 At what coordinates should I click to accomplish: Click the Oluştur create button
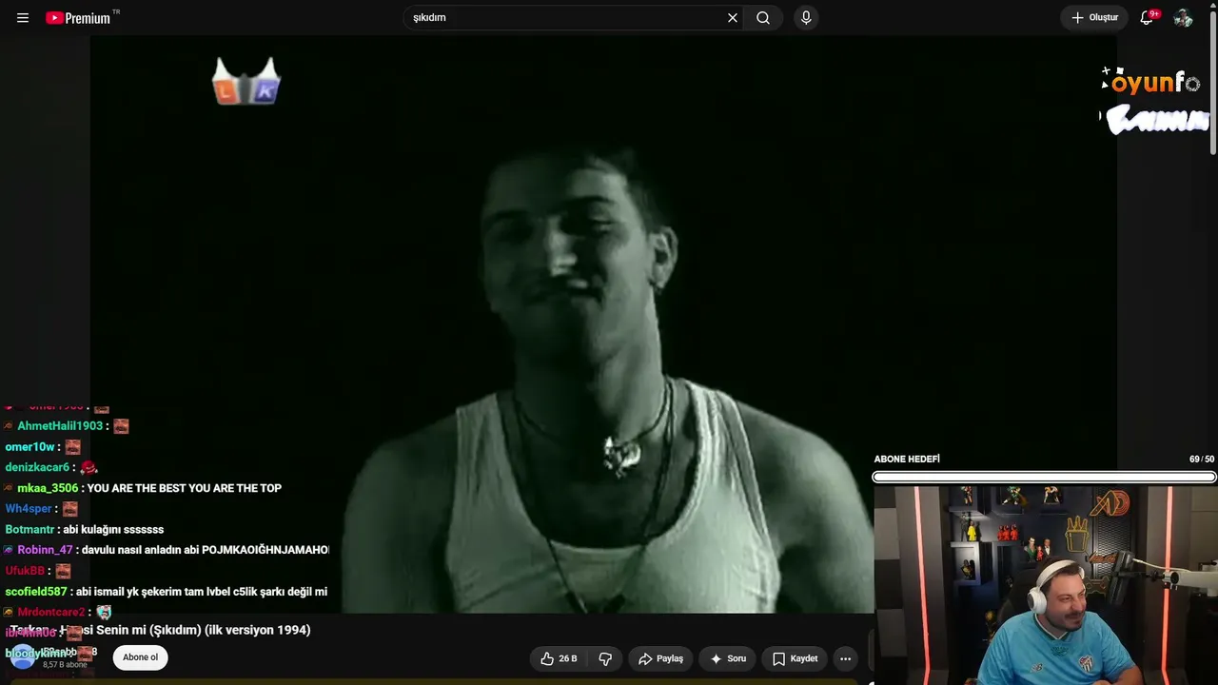(x=1095, y=18)
